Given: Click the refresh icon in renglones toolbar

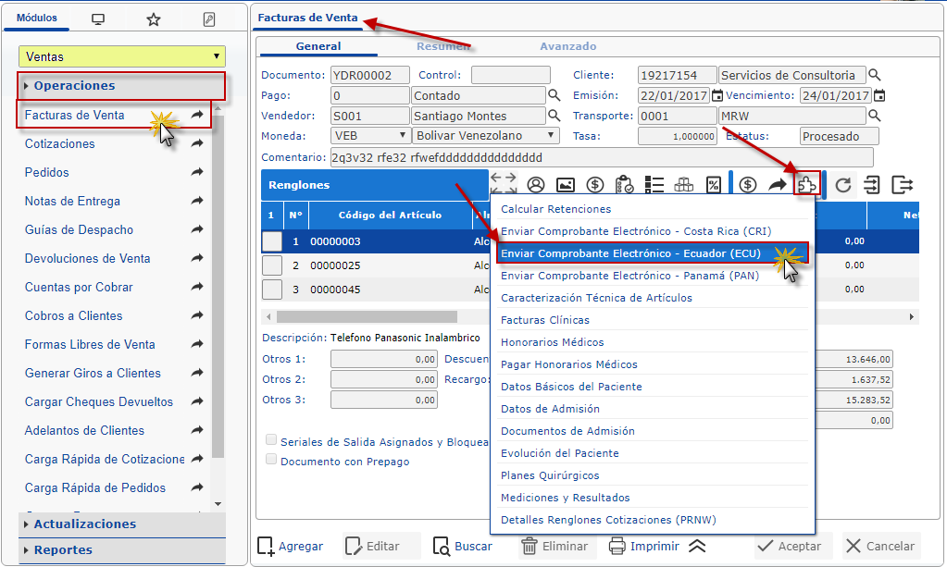Looking at the screenshot, I should (x=842, y=185).
